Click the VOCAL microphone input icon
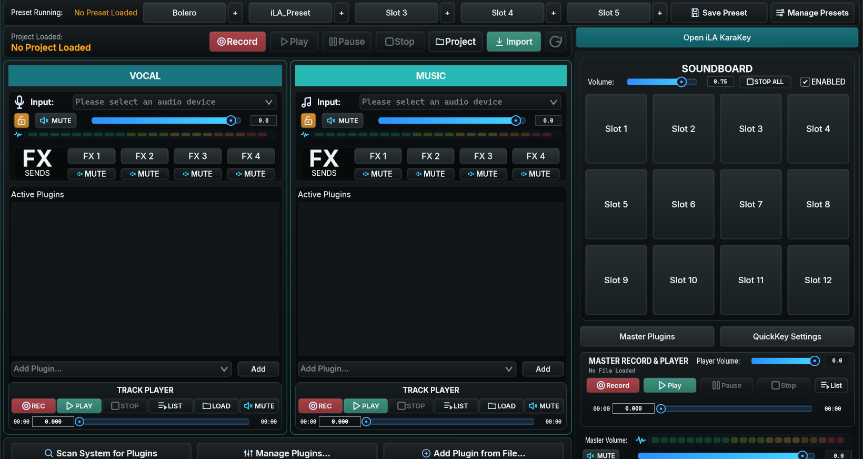 coord(19,102)
